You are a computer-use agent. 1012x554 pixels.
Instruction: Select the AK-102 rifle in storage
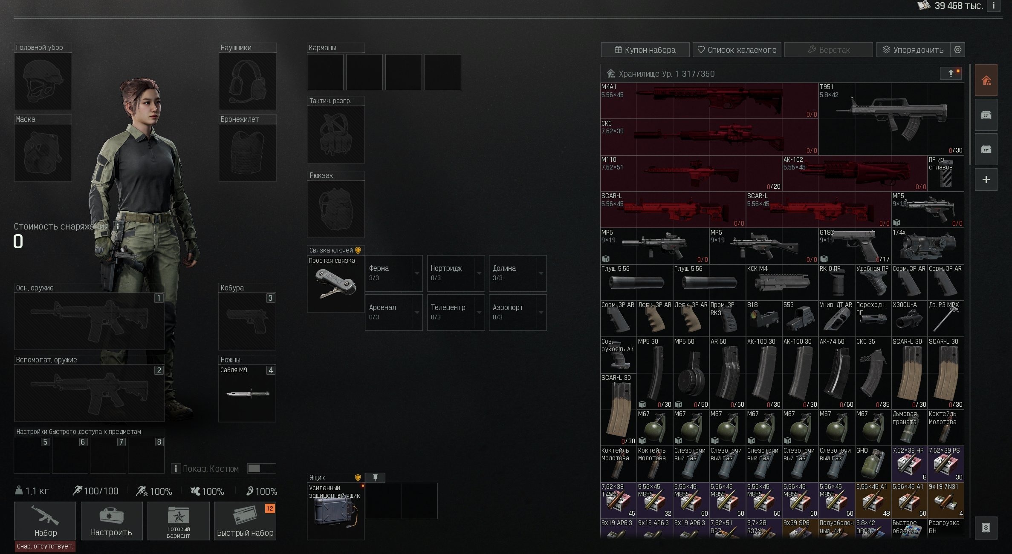click(x=855, y=173)
